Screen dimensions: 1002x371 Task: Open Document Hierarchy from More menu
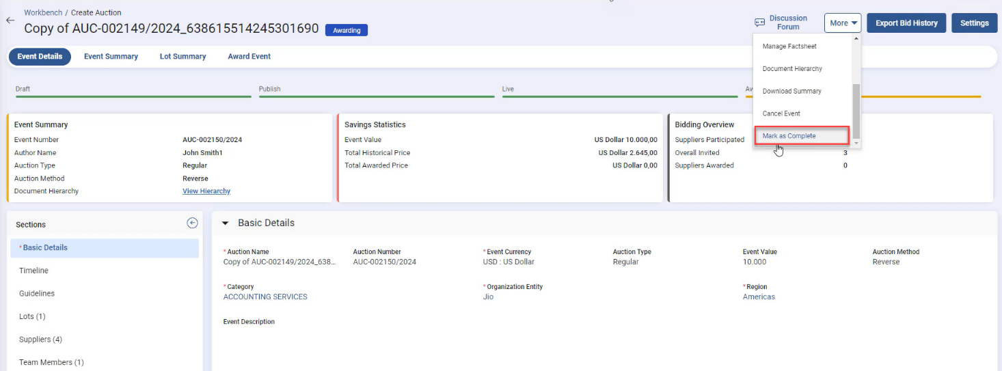pos(792,69)
